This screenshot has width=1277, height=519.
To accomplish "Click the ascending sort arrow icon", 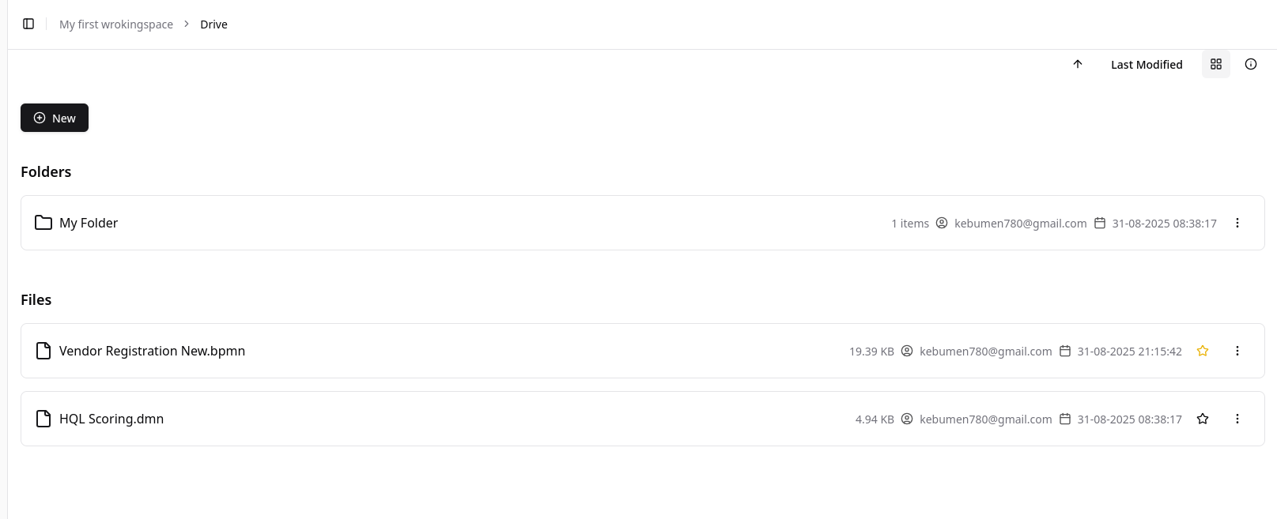I will click(1078, 64).
